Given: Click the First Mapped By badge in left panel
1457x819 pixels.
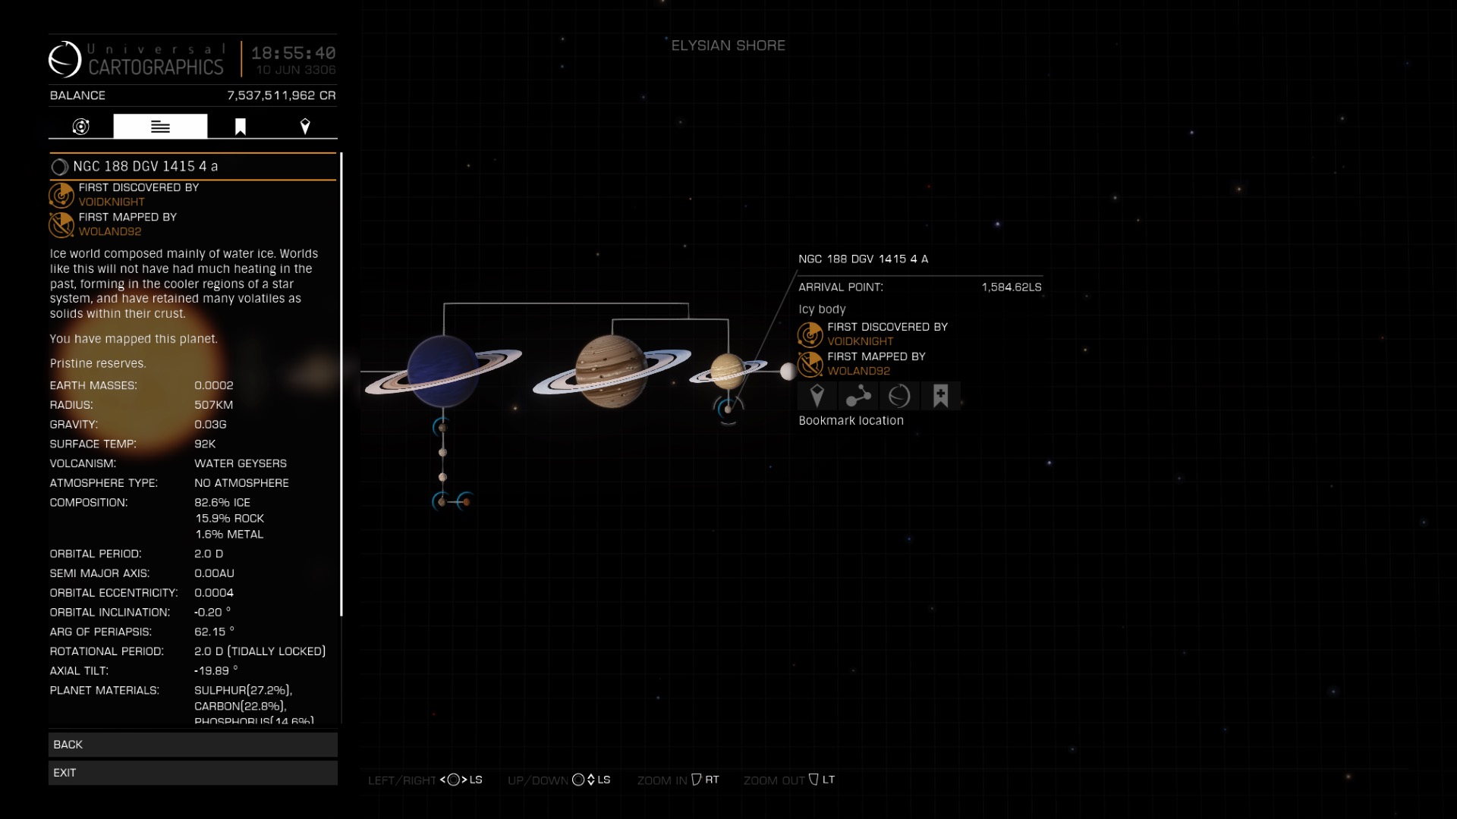Looking at the screenshot, I should tap(62, 224).
